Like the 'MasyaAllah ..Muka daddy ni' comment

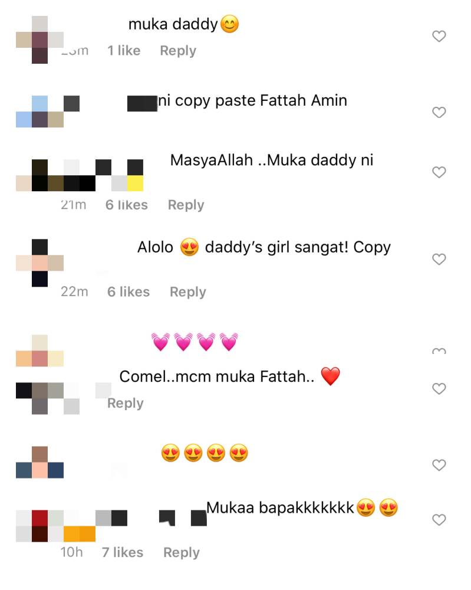(439, 172)
